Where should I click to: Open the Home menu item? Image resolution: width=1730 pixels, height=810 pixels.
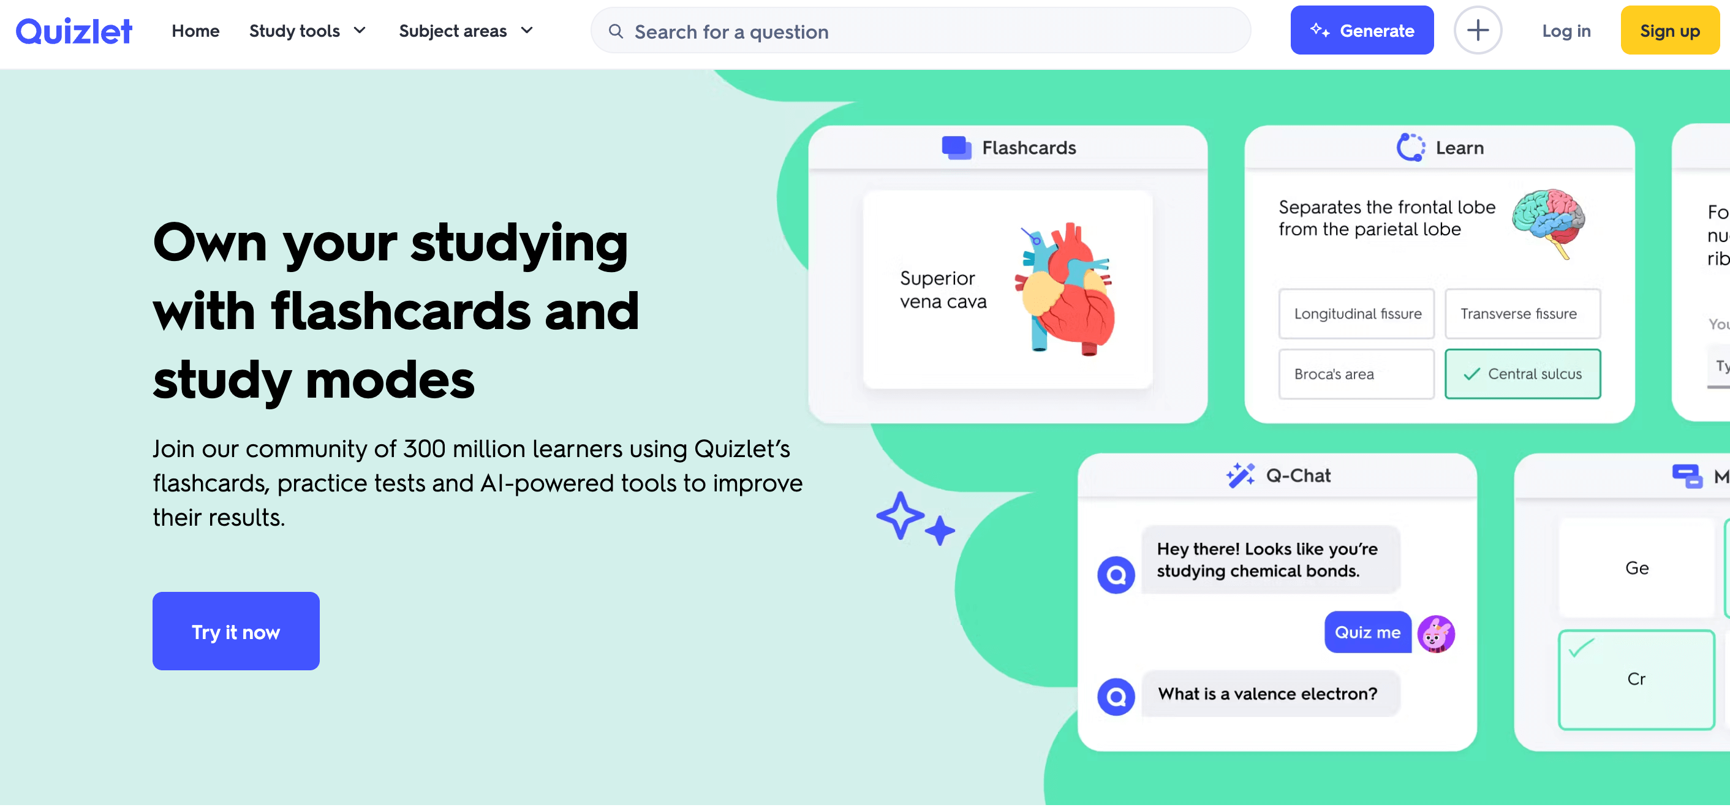coord(195,30)
